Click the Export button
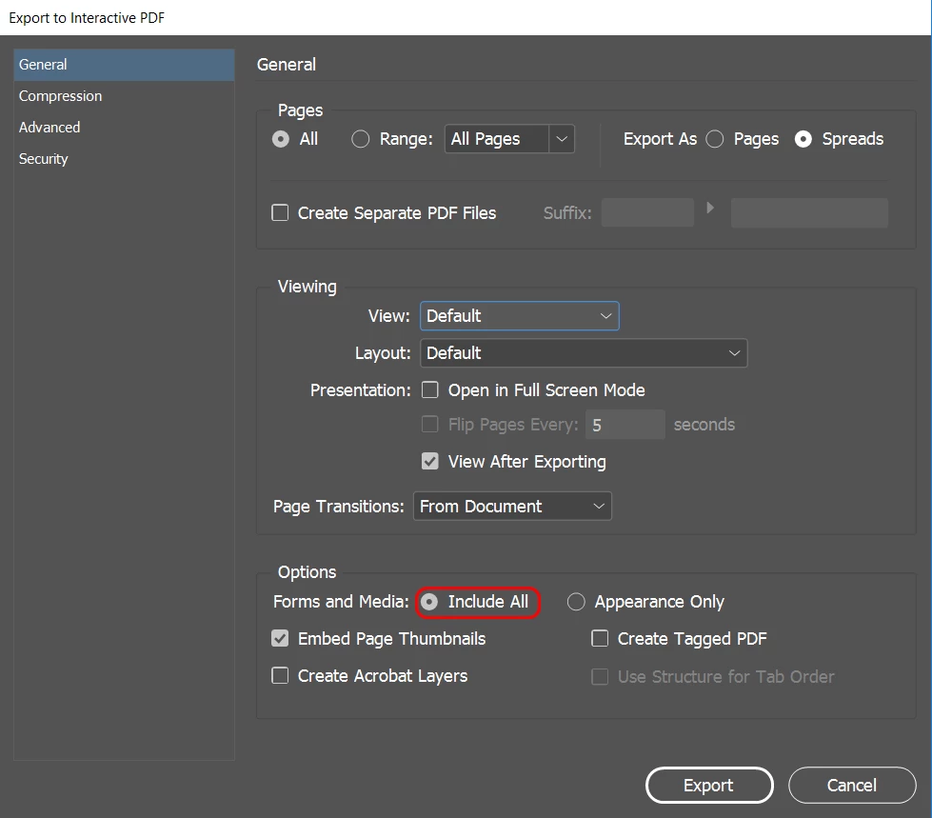This screenshot has width=932, height=818. pos(709,786)
